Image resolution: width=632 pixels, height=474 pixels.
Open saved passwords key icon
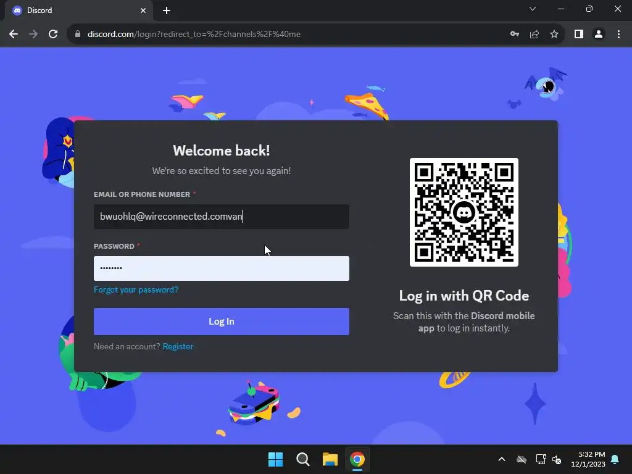[x=515, y=35]
